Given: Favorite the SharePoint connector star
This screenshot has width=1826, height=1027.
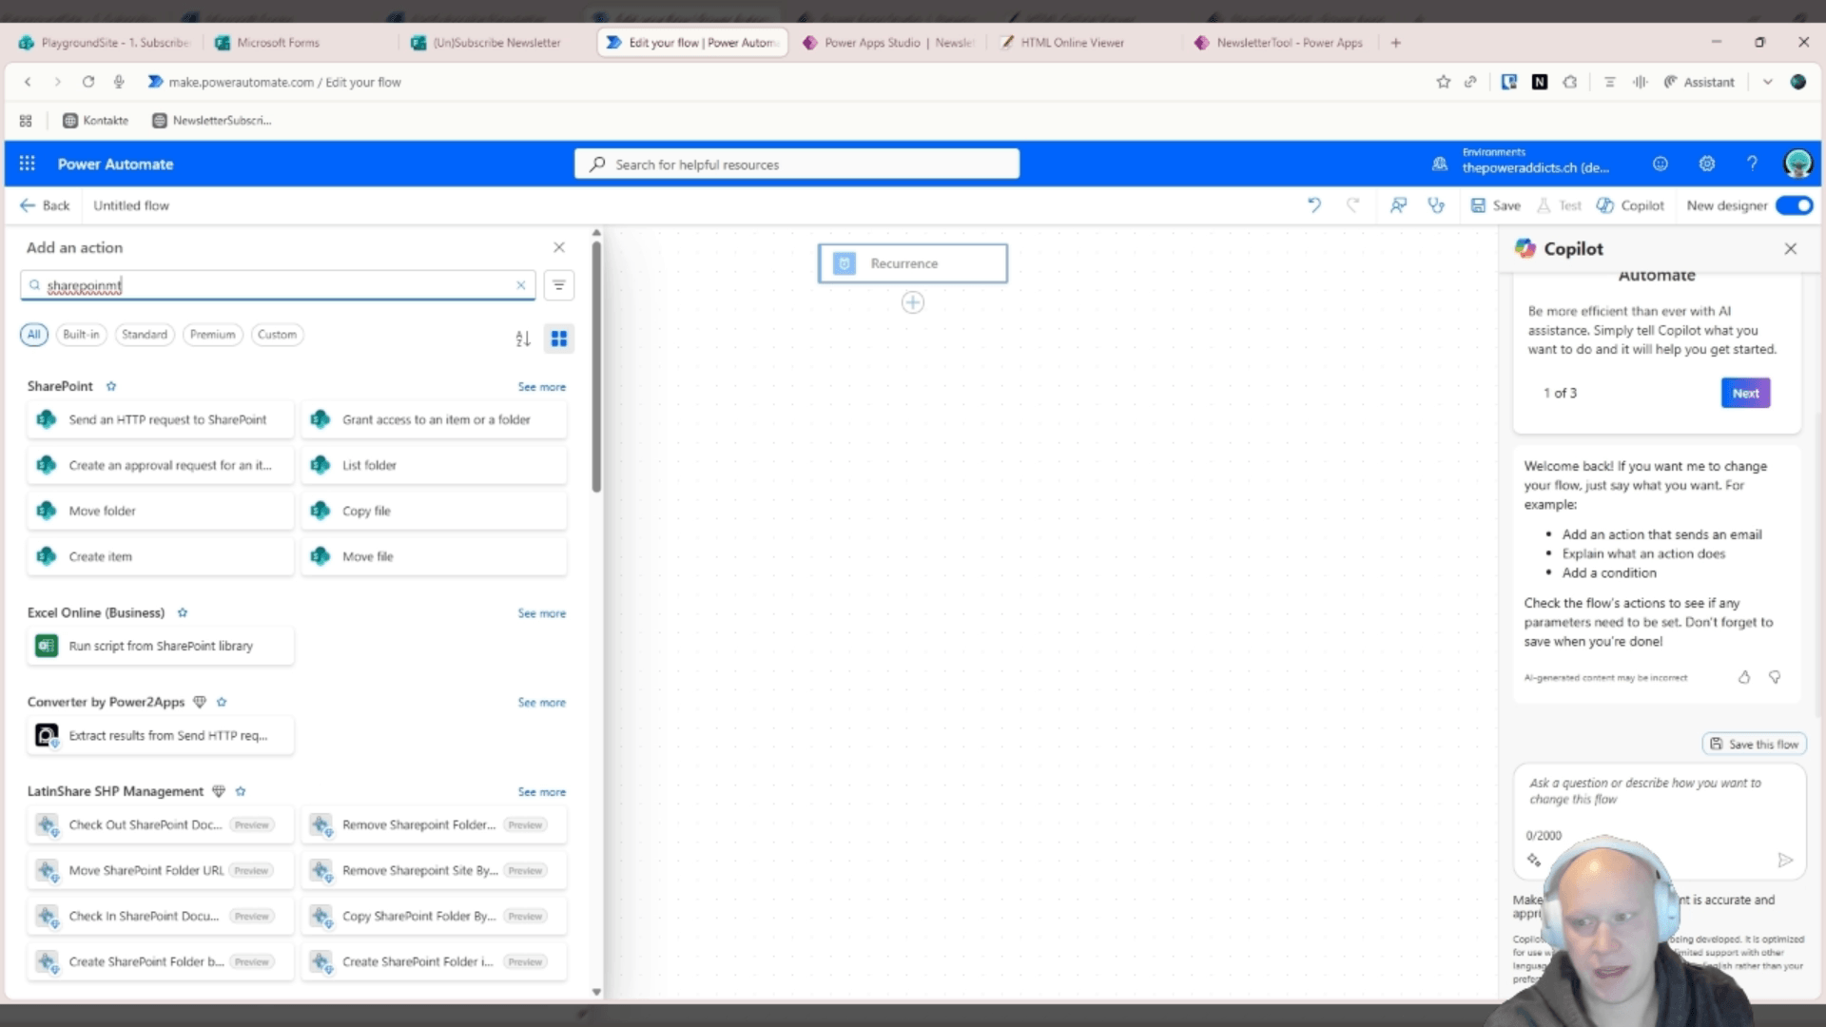Looking at the screenshot, I should coord(111,386).
